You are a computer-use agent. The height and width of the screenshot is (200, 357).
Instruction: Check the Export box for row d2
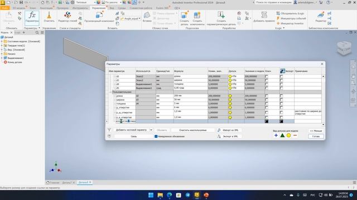[x=281, y=77]
